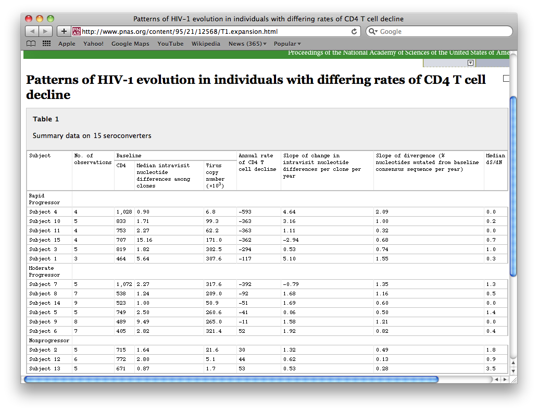Screen dimensions: 538x412
Task: Expand the News (365) bookmarks dropdown
Action: click(x=247, y=44)
